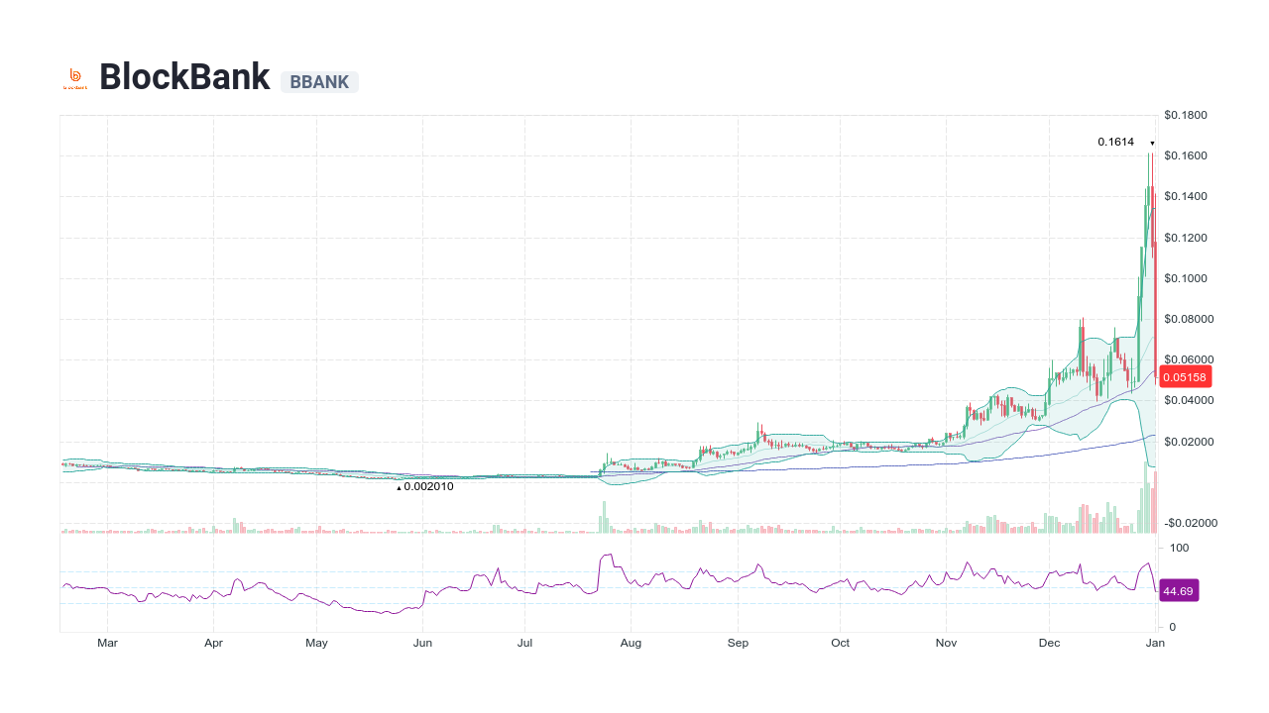Click the Nov date axis label
Viewport: 1269px width, 713px height.
tap(946, 643)
